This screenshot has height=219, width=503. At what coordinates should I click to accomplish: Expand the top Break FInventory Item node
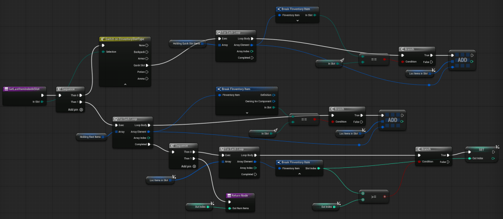(297, 22)
